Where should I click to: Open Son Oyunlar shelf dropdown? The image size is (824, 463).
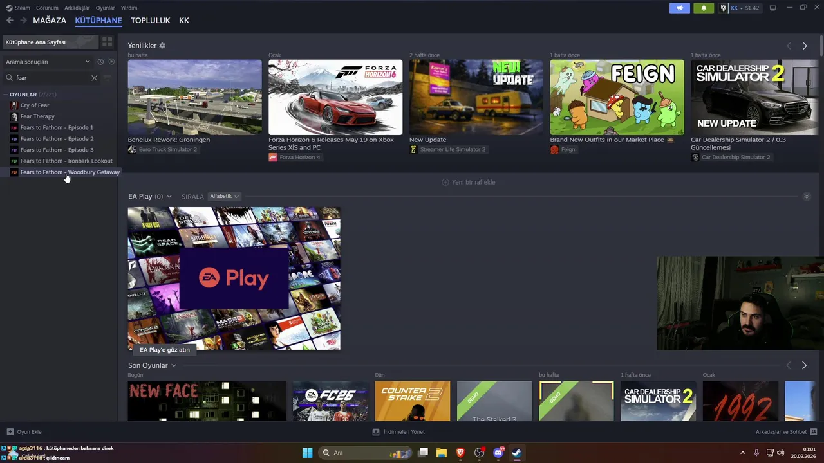(x=174, y=365)
